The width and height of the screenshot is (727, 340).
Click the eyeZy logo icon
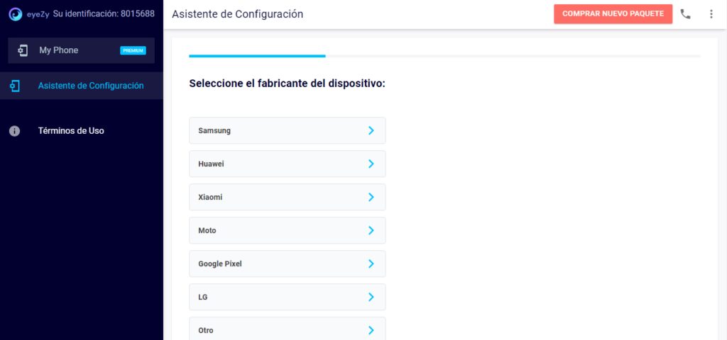[16, 14]
